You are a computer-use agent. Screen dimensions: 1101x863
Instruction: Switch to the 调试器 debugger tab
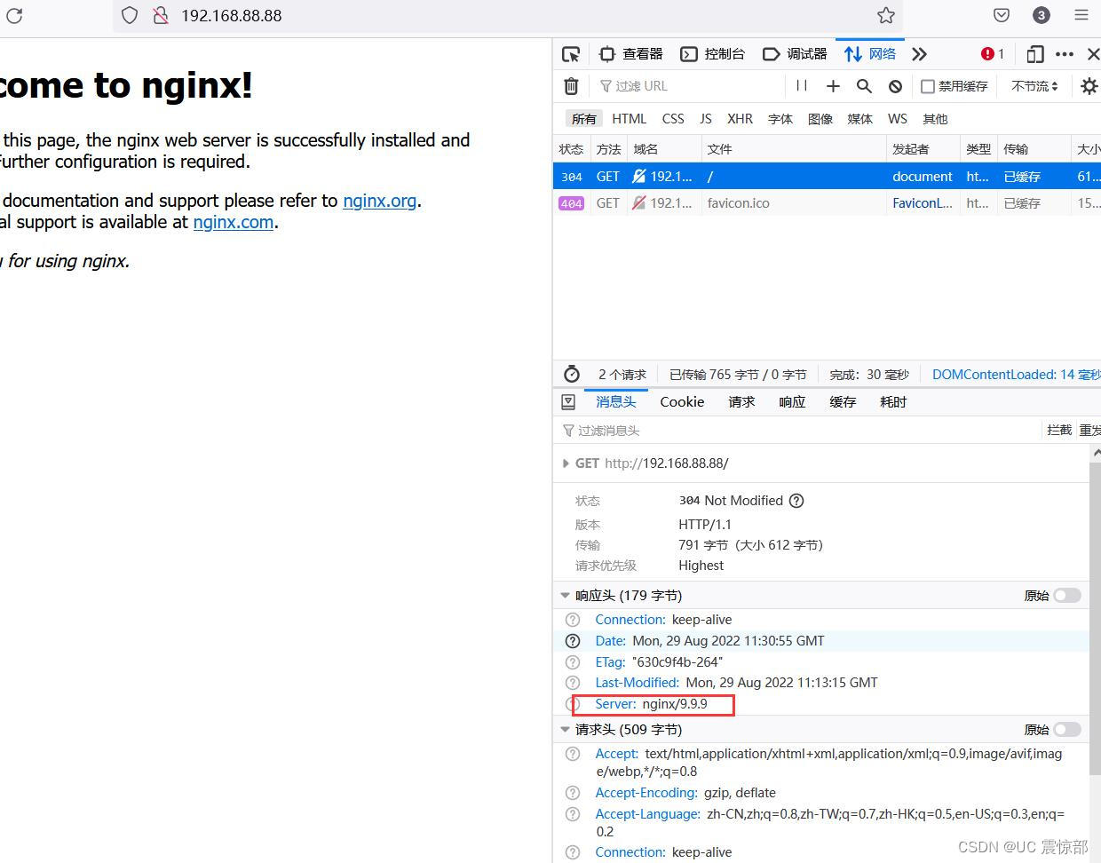coord(796,54)
